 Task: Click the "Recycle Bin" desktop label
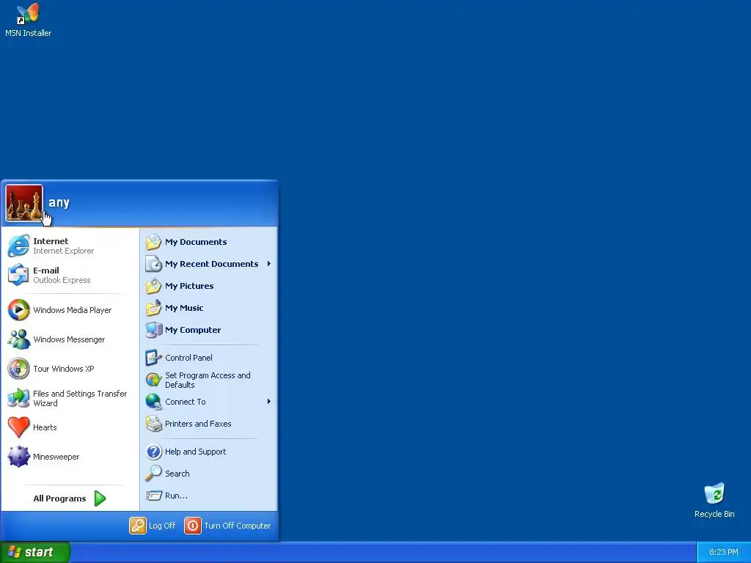(x=714, y=514)
